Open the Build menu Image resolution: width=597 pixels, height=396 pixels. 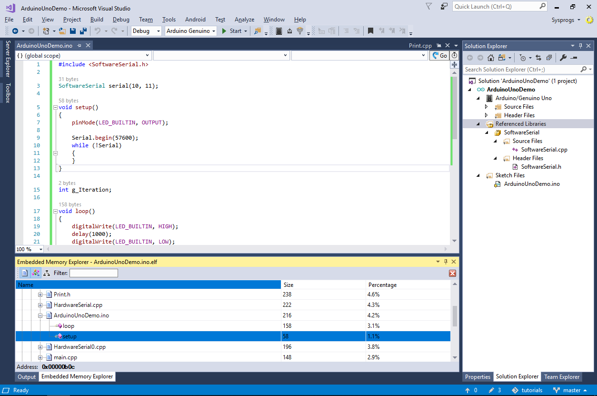tap(97, 20)
